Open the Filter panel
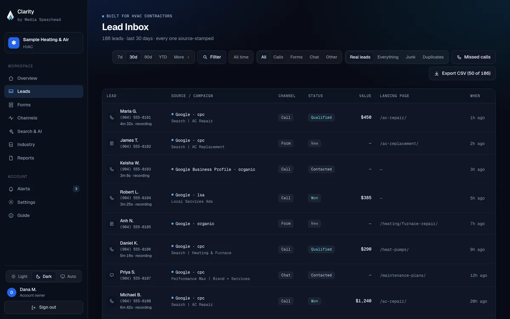Viewport: 510px width, 319px height. coord(212,57)
